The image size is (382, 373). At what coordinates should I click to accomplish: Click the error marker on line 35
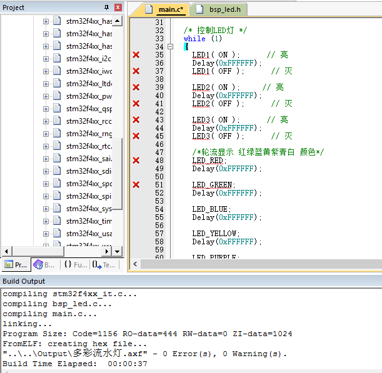136,55
